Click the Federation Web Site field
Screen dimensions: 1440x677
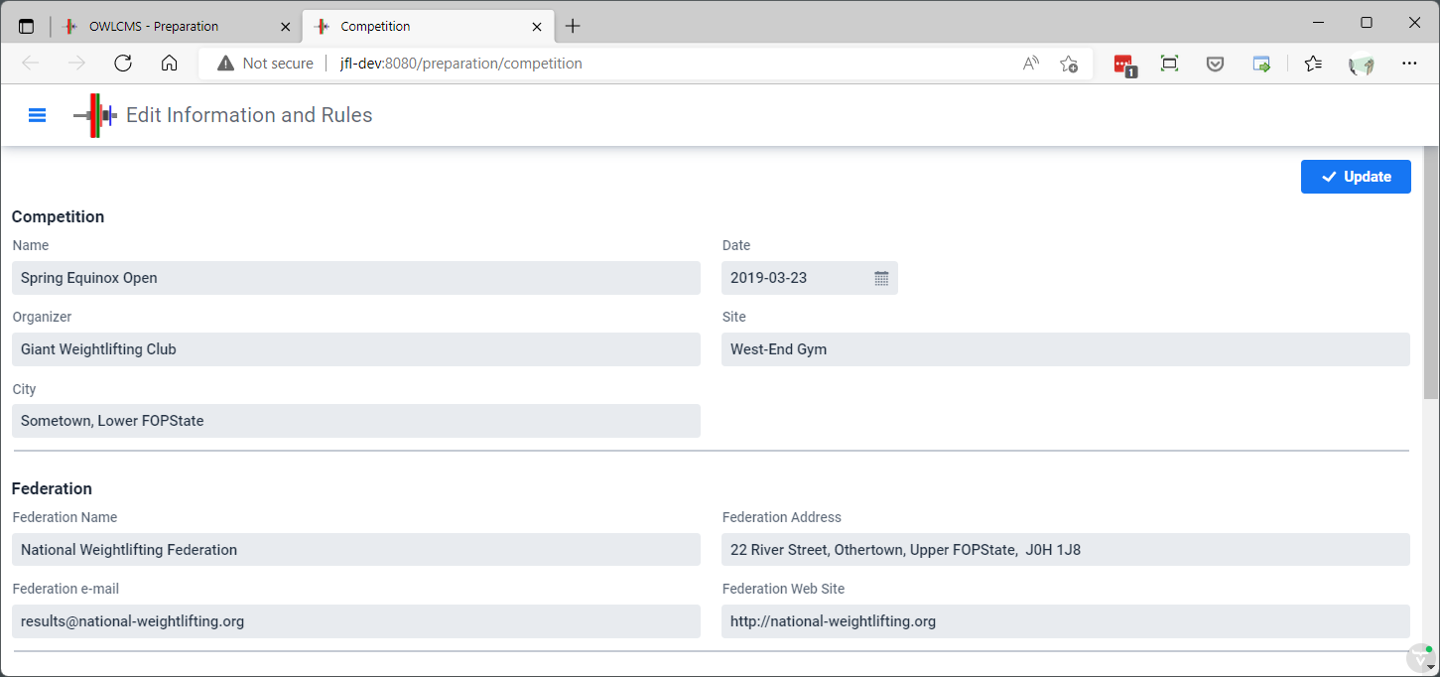(1065, 621)
